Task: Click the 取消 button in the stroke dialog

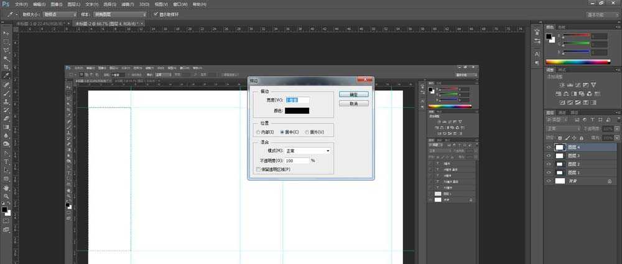Action: 353,103
